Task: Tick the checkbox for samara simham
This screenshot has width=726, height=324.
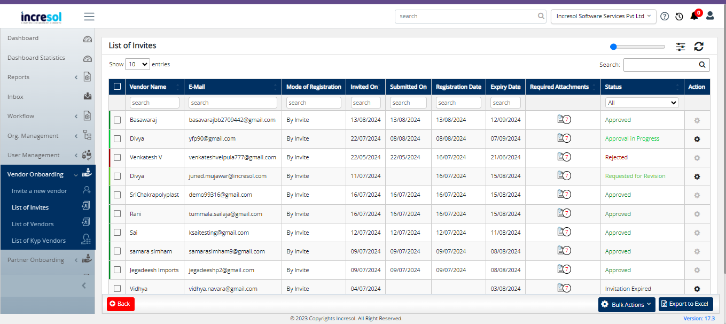Action: point(118,251)
